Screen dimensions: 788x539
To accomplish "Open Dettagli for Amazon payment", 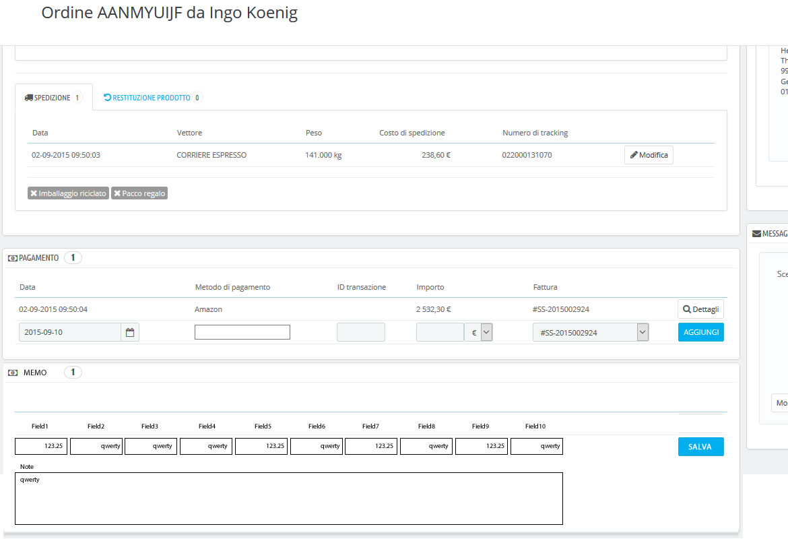I will (x=700, y=309).
